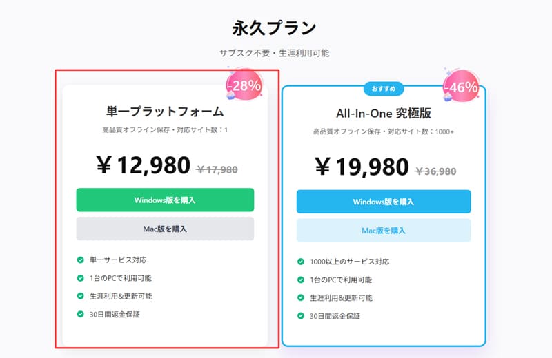Click the -28% discount badge

(x=244, y=85)
